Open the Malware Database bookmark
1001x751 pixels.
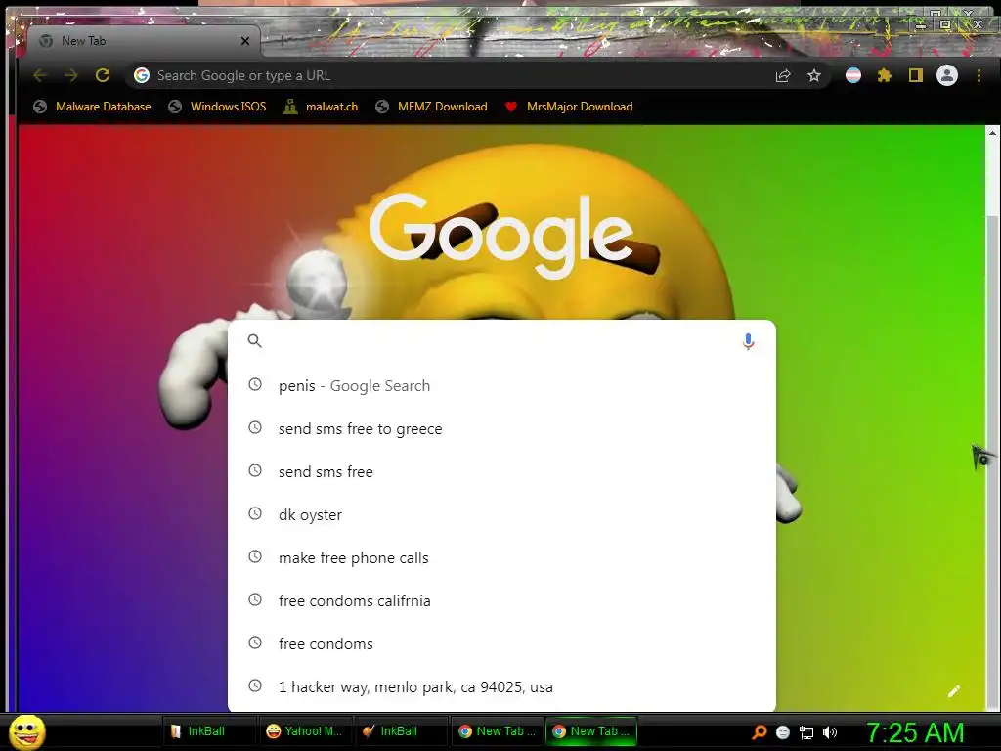point(92,107)
